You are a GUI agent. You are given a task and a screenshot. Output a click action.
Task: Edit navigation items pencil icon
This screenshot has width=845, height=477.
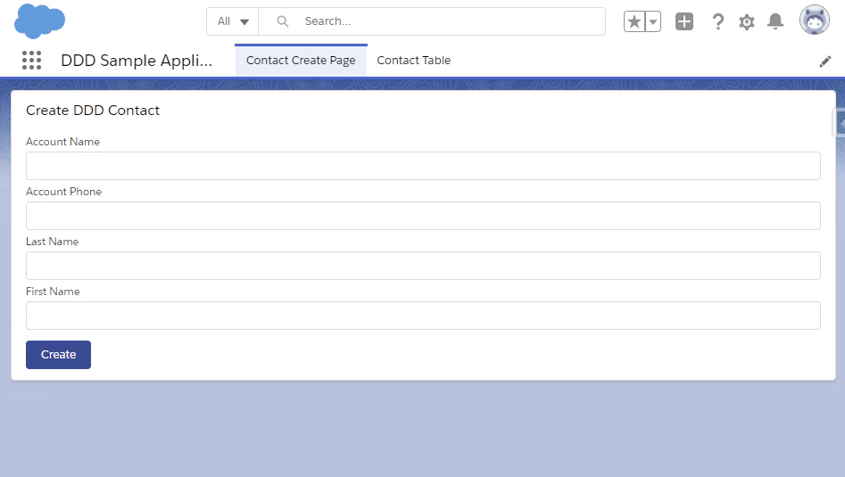825,62
